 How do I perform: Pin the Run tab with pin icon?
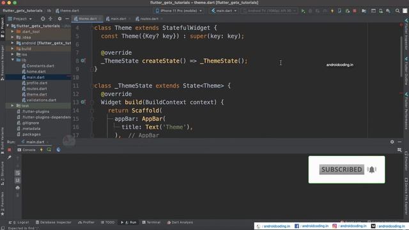pyautogui.click(x=10, y=157)
